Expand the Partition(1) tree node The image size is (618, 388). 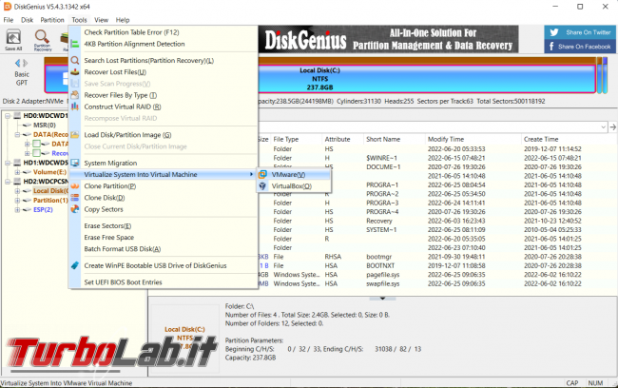pos(17,201)
